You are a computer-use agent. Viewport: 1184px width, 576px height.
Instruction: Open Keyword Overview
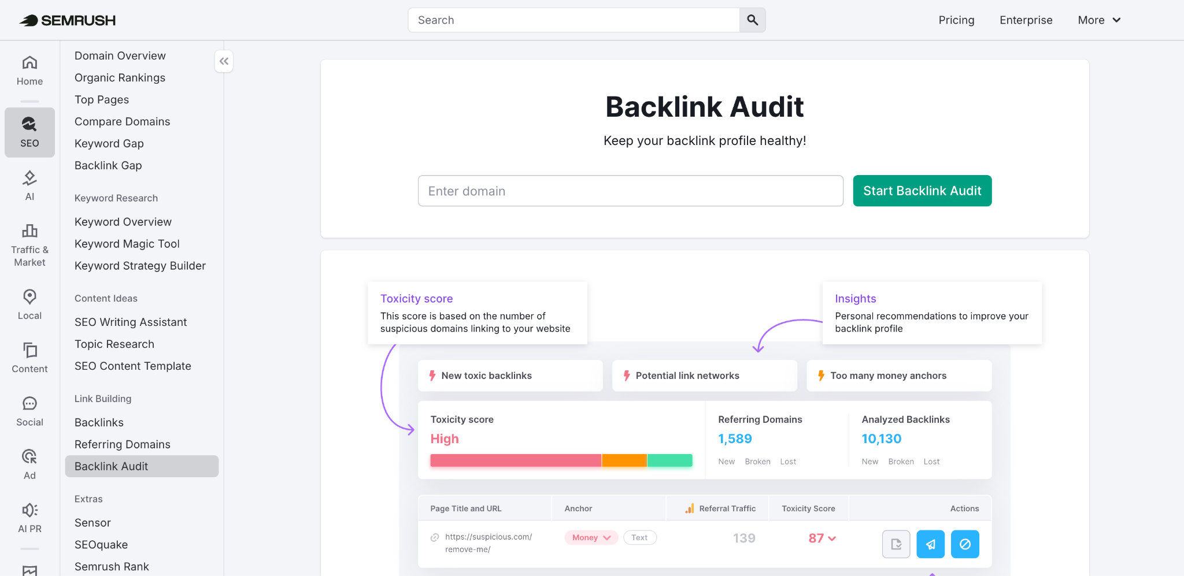coord(123,222)
